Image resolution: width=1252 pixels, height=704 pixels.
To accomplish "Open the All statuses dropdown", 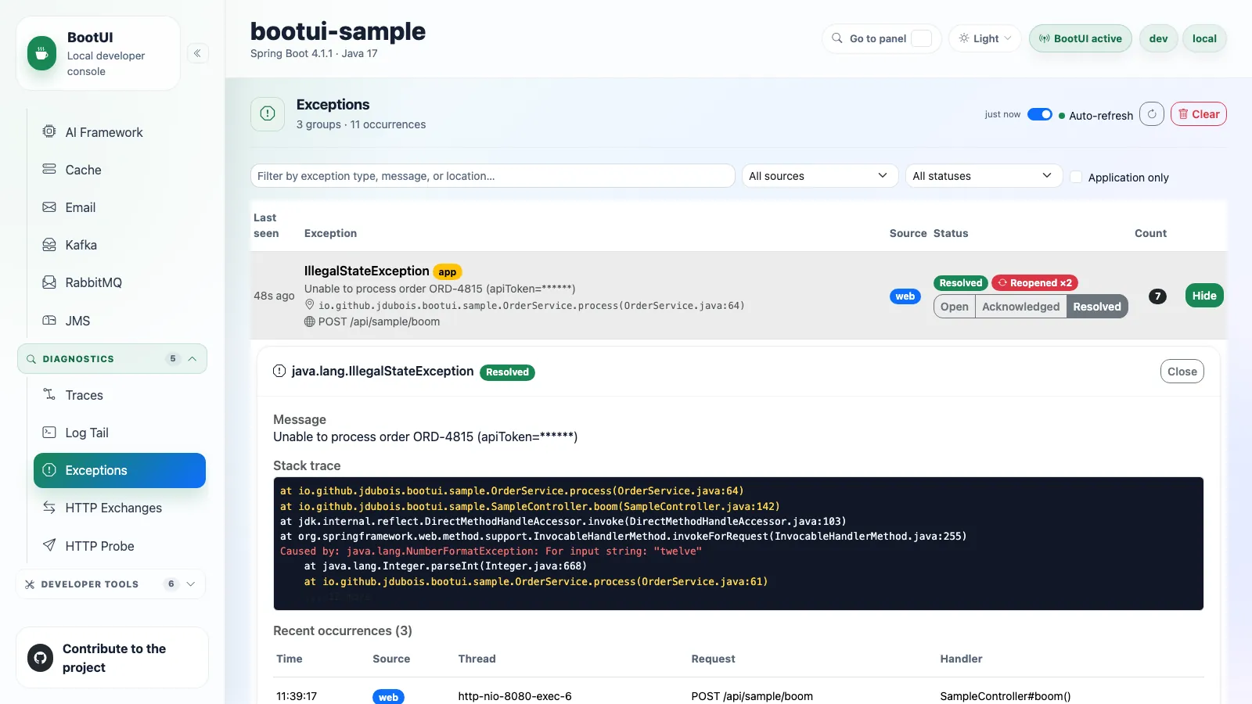I will (984, 176).
